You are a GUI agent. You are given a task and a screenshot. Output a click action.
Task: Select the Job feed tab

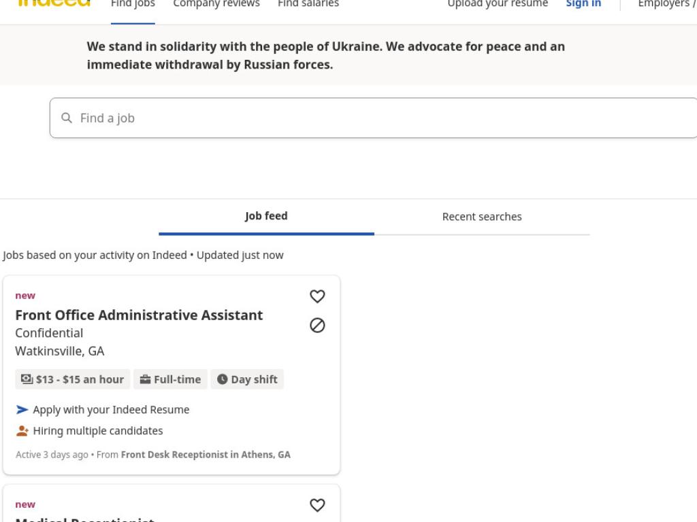266,216
